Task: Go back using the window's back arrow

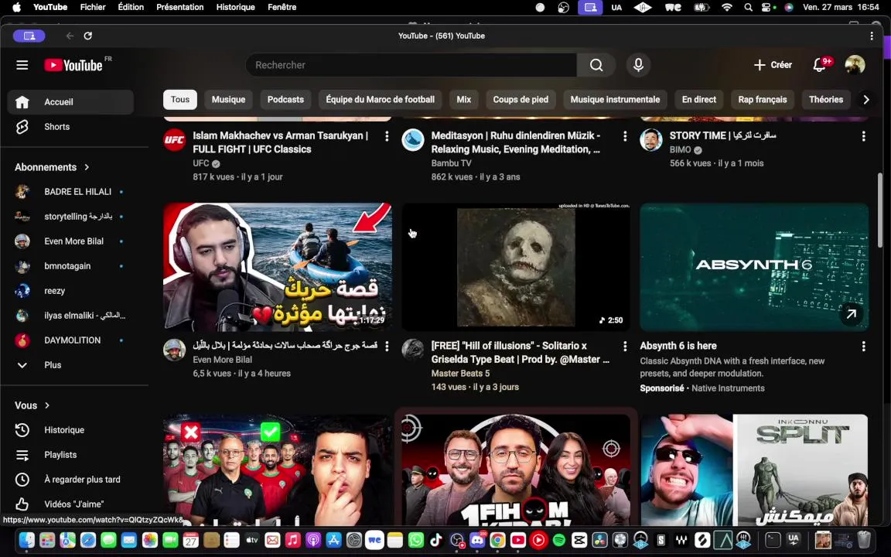Action: tap(70, 36)
